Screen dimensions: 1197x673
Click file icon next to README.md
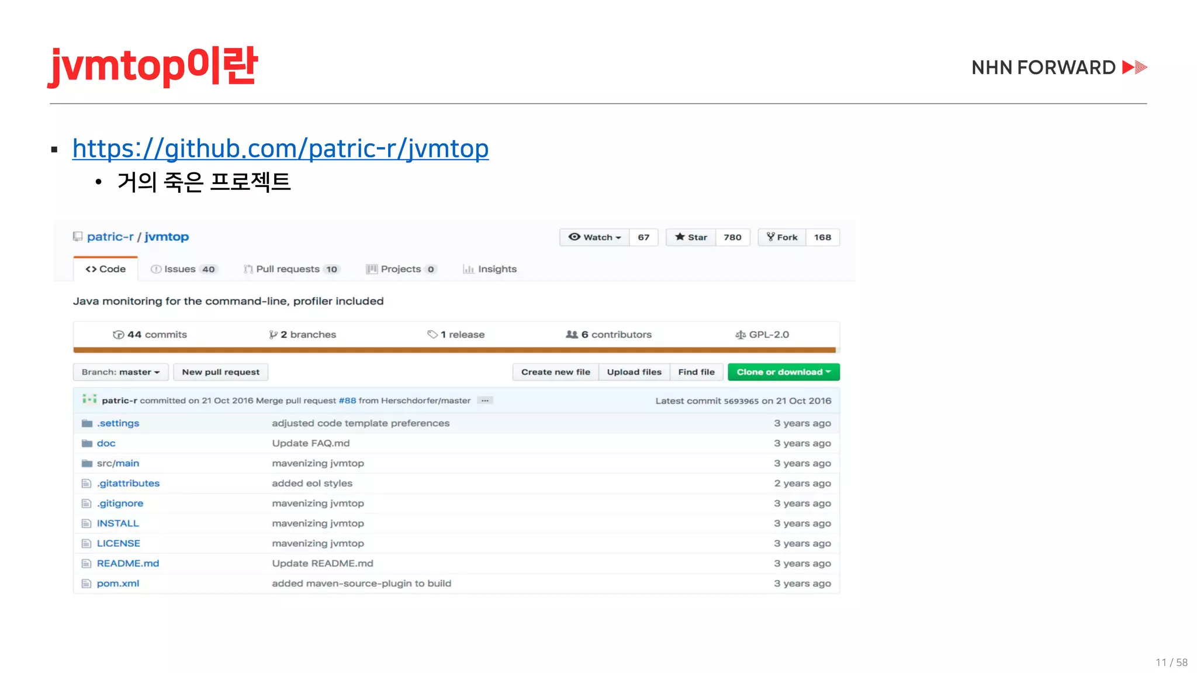click(x=87, y=563)
